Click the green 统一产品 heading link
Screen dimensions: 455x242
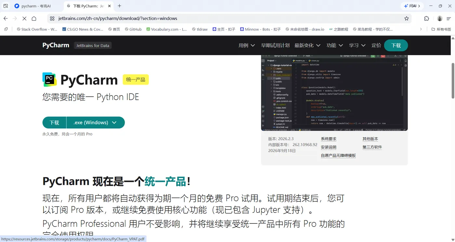(x=165, y=181)
